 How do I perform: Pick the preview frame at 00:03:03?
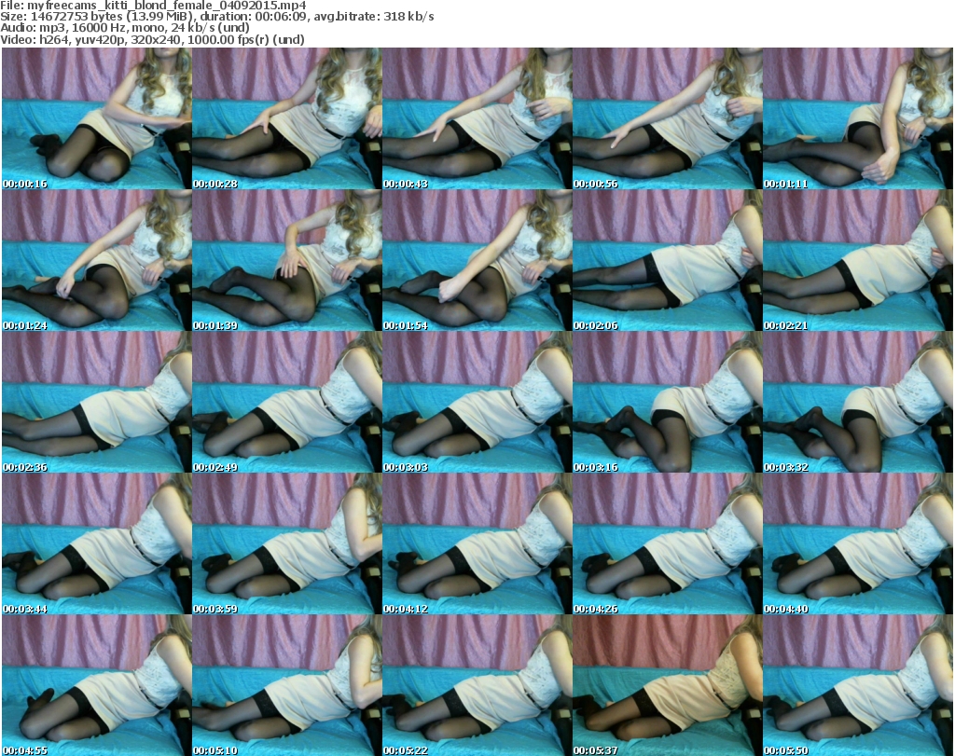[x=477, y=403]
